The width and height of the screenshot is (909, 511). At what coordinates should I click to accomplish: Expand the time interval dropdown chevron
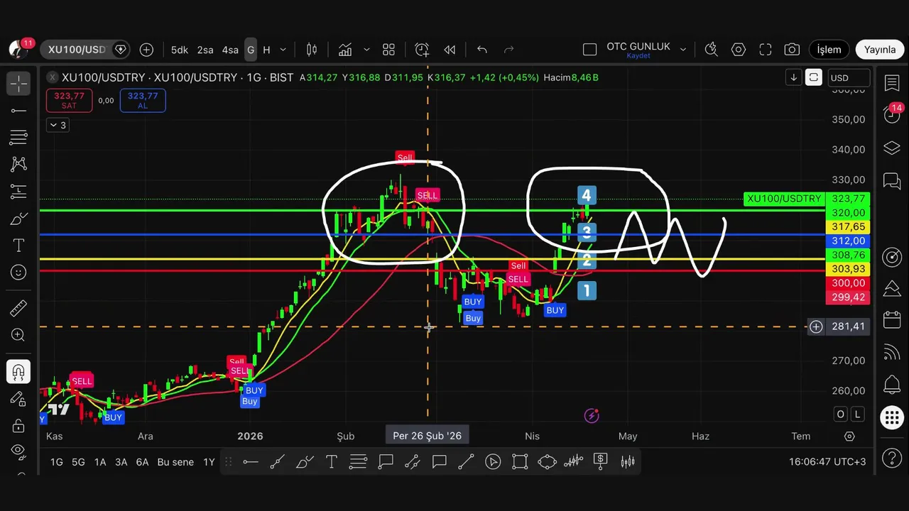[x=283, y=50]
